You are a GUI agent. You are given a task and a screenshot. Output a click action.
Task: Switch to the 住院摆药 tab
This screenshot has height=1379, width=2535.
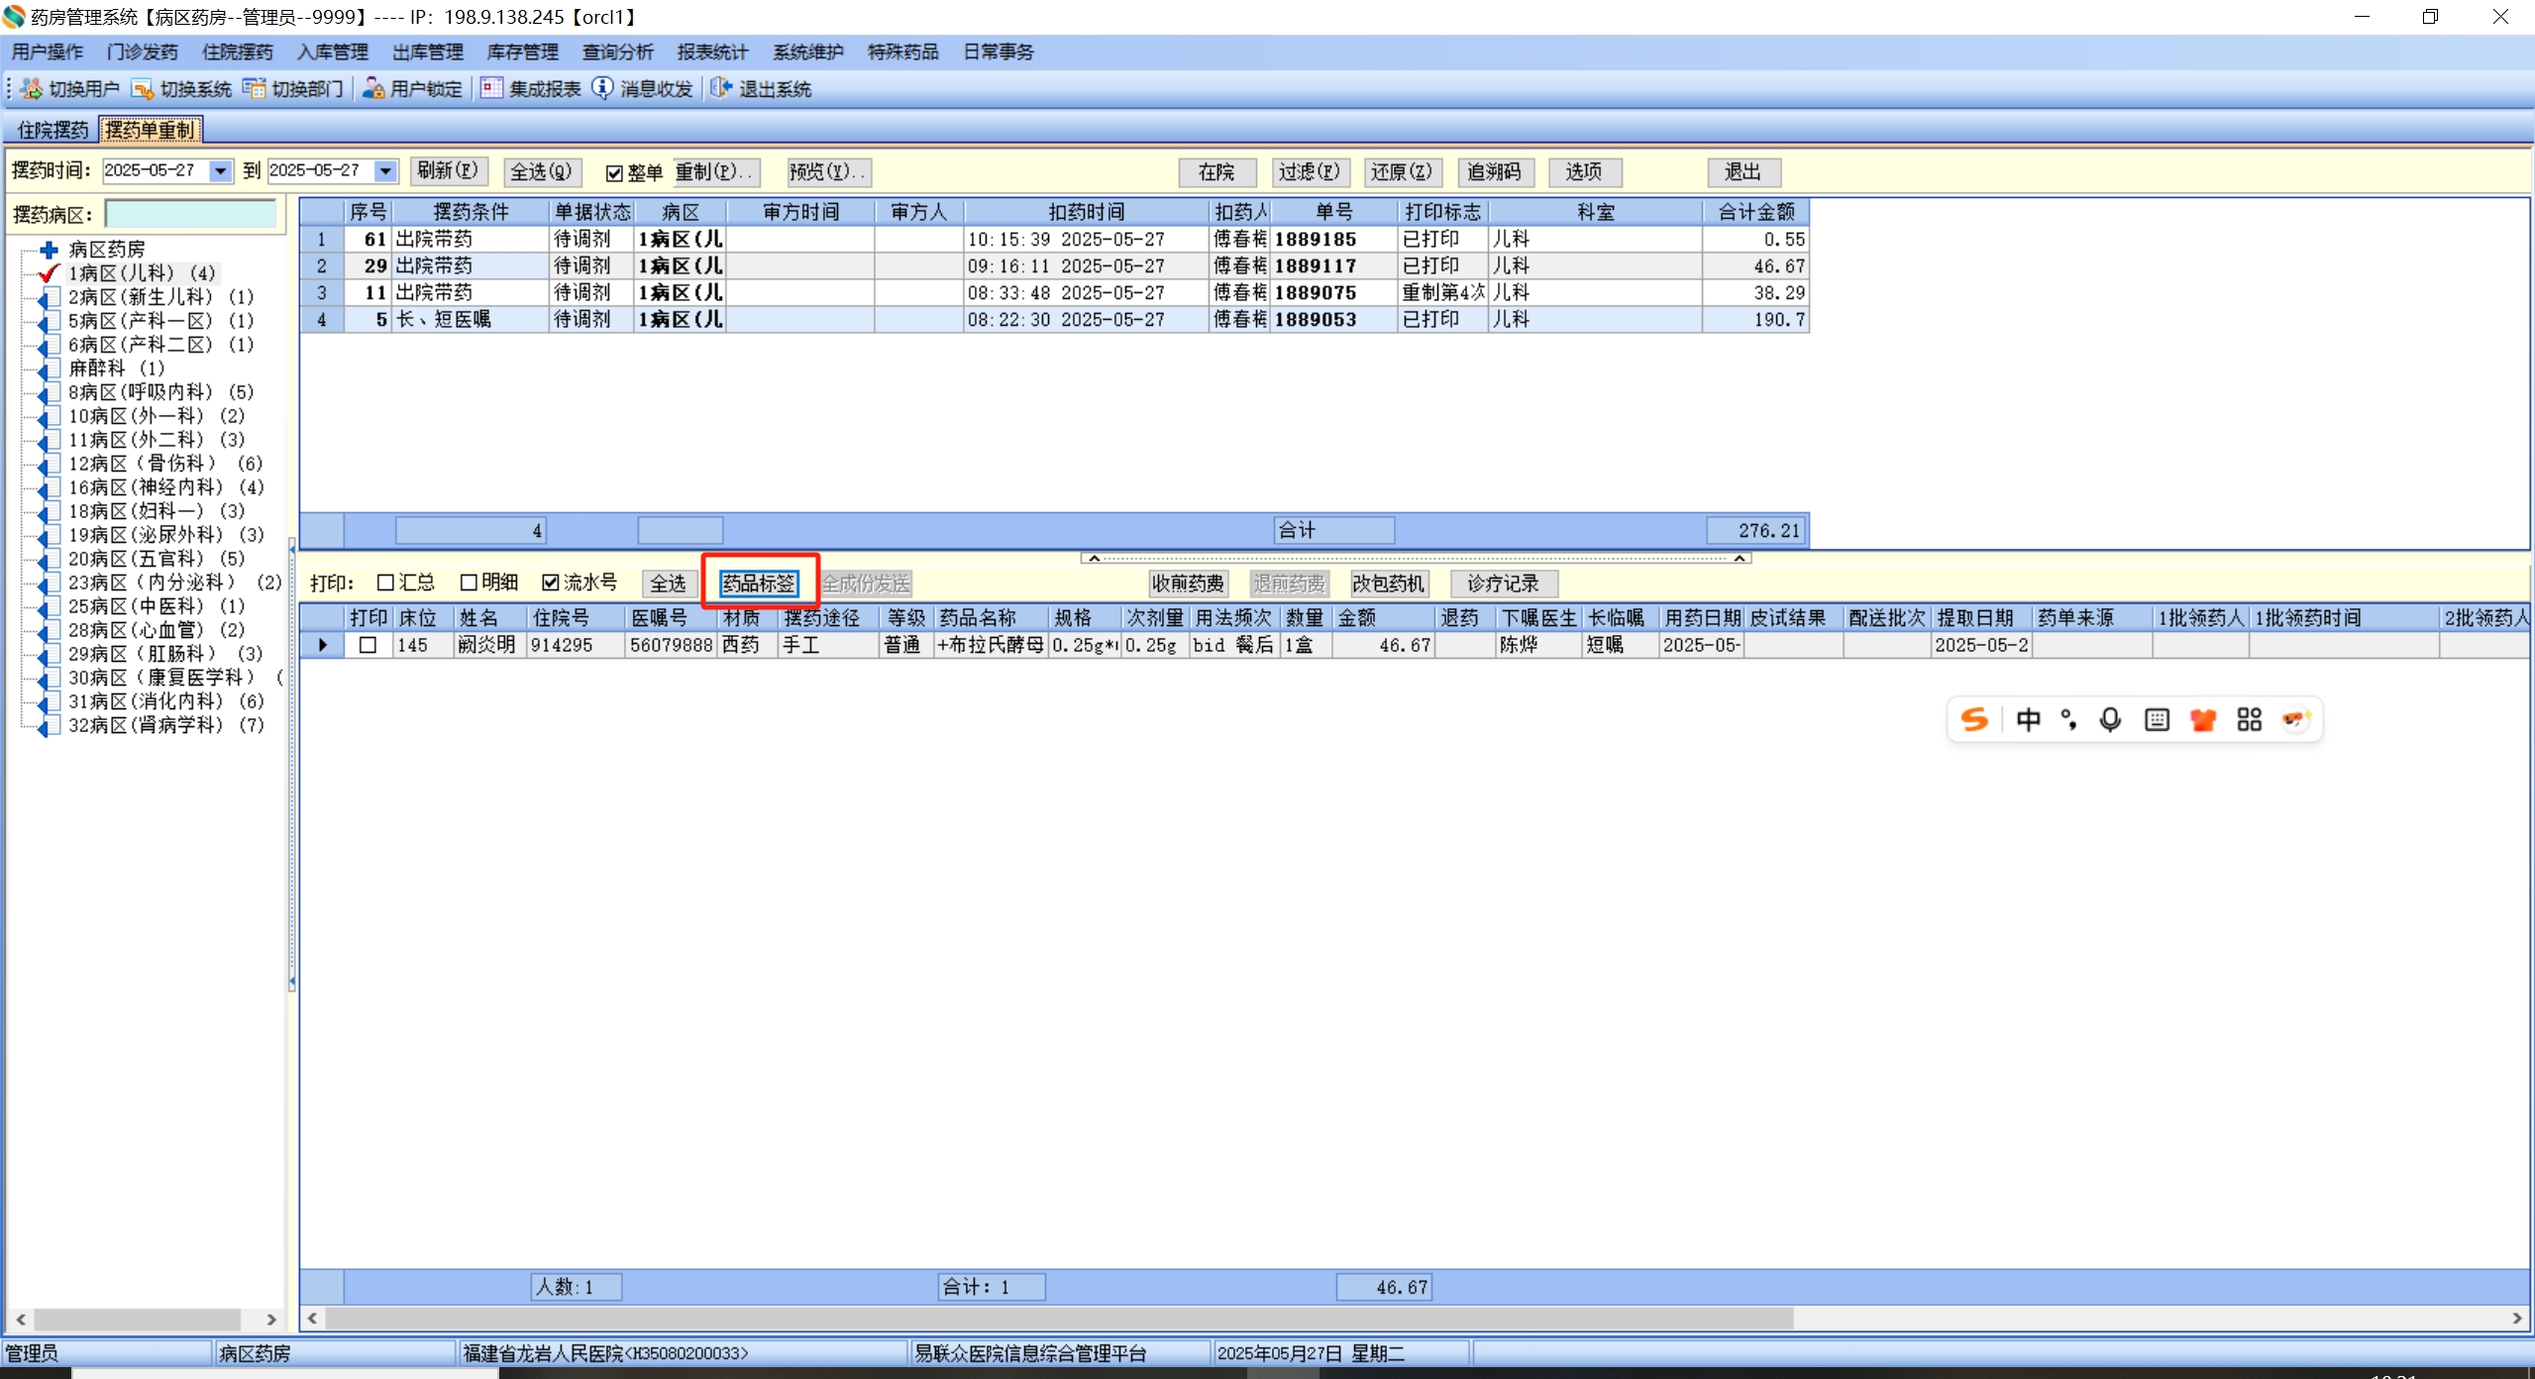[x=53, y=130]
